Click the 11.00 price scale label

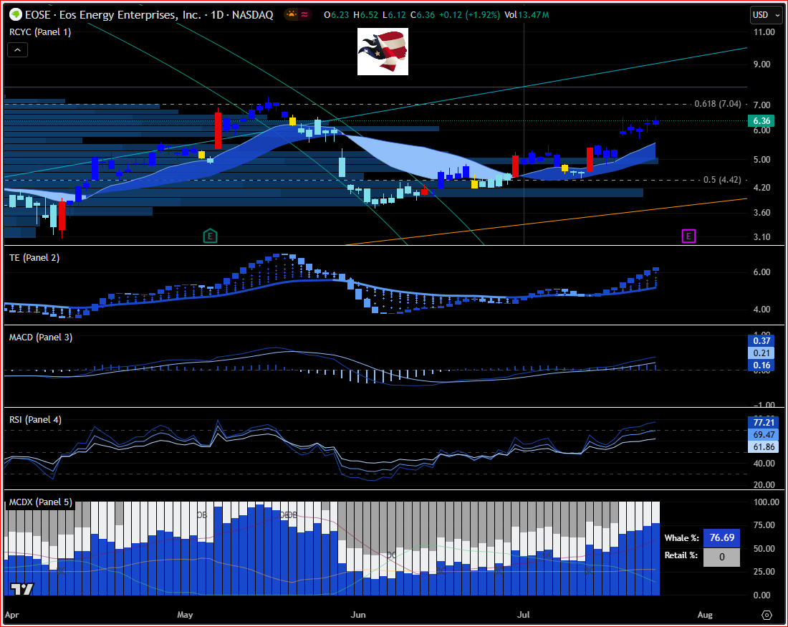(764, 32)
